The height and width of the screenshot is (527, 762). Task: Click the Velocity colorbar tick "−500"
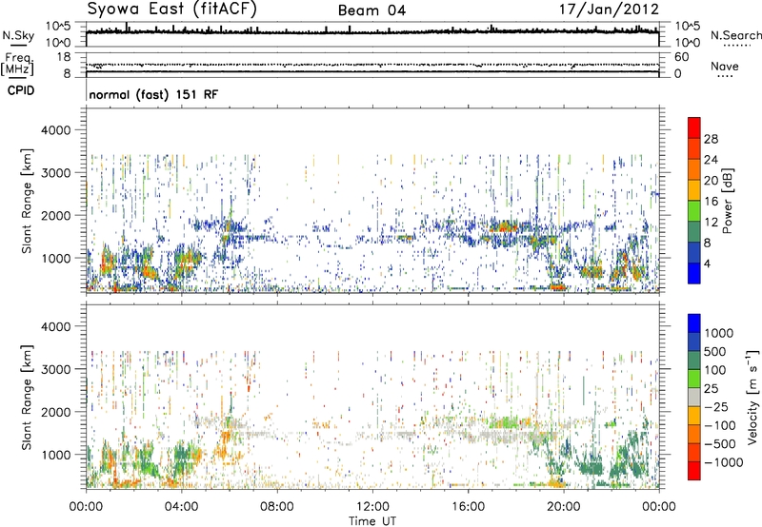(x=719, y=444)
